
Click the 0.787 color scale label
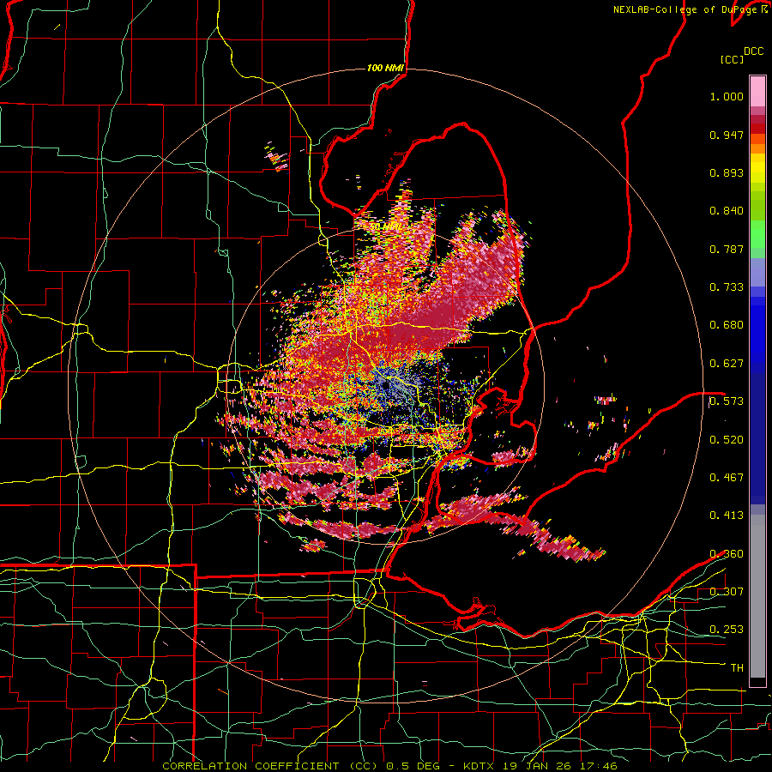[x=727, y=249]
